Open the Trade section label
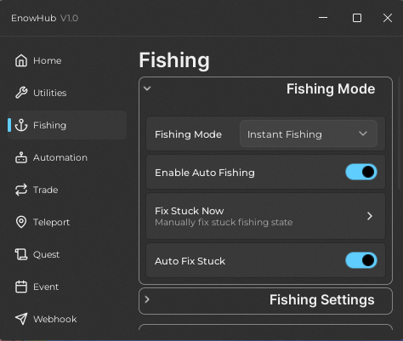Image resolution: width=403 pixels, height=341 pixels. click(x=45, y=190)
